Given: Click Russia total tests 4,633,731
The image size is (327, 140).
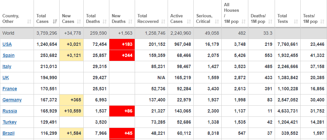Looking at the screenshot, I should 287,111.
